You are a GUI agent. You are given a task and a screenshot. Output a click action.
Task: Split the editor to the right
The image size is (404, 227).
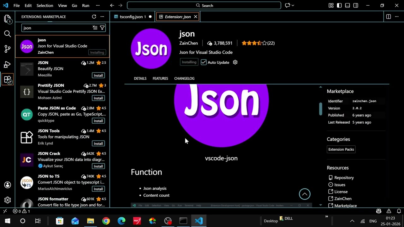pyautogui.click(x=389, y=17)
